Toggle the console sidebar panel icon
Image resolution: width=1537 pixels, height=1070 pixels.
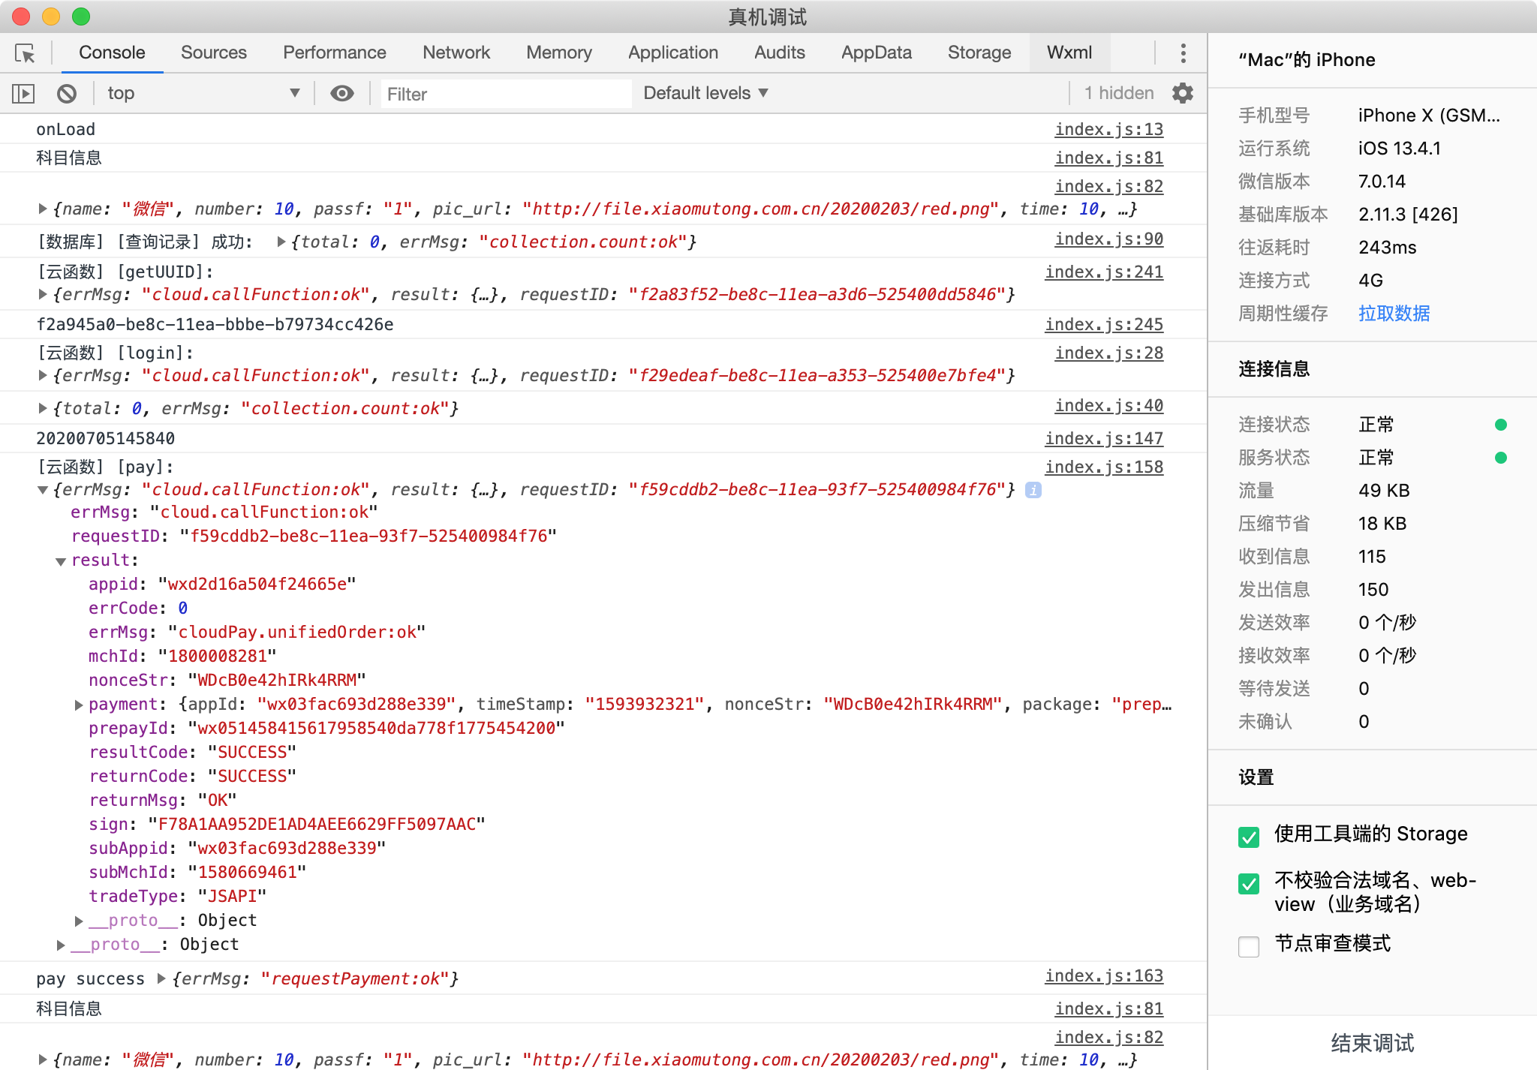point(23,94)
